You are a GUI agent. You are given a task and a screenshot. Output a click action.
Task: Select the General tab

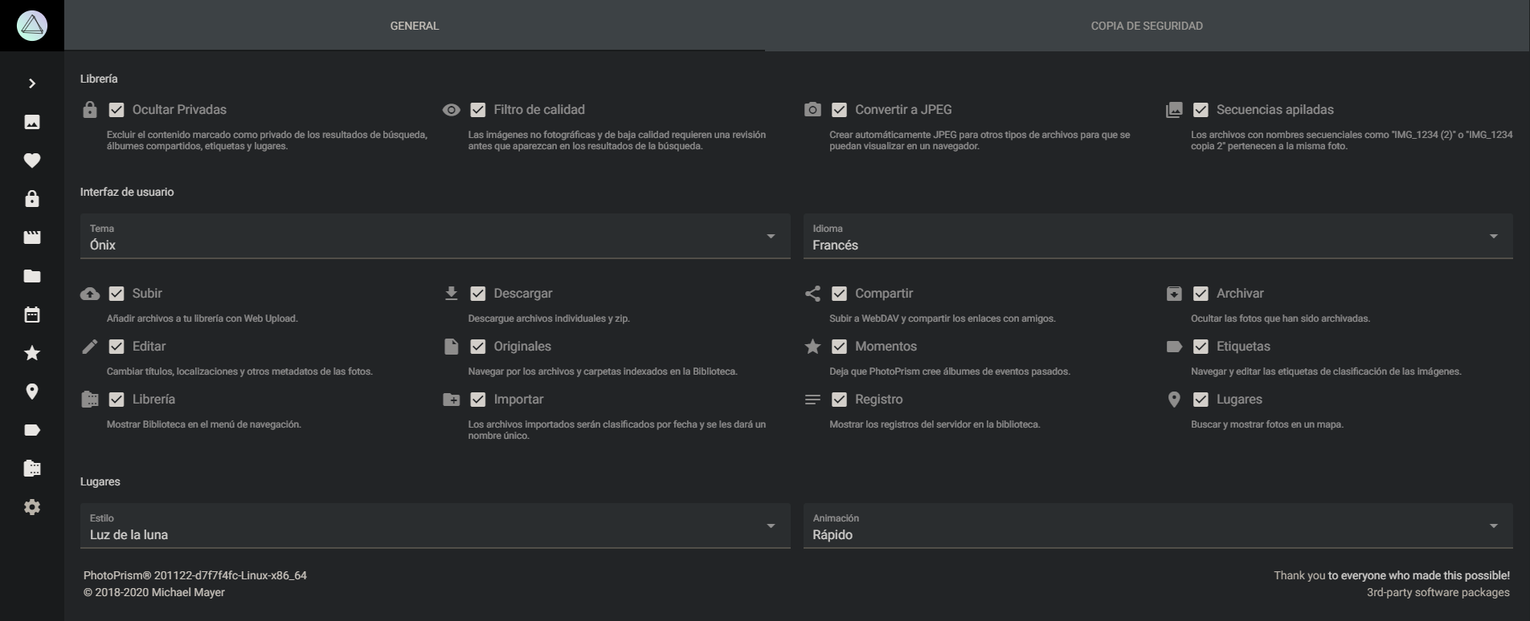415,26
